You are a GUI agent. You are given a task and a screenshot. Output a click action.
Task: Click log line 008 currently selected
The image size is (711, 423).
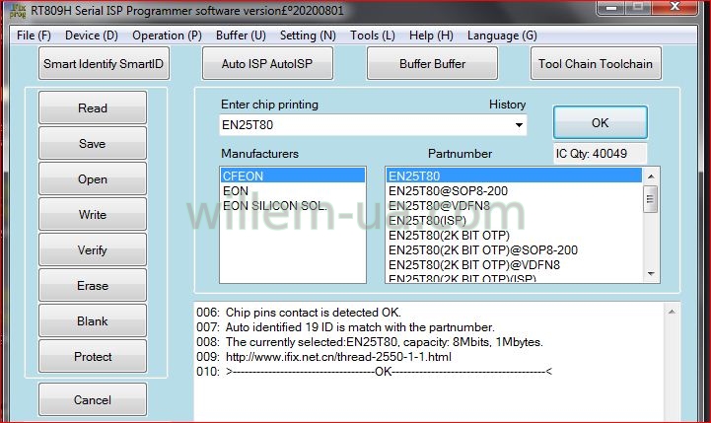pyautogui.click(x=370, y=342)
